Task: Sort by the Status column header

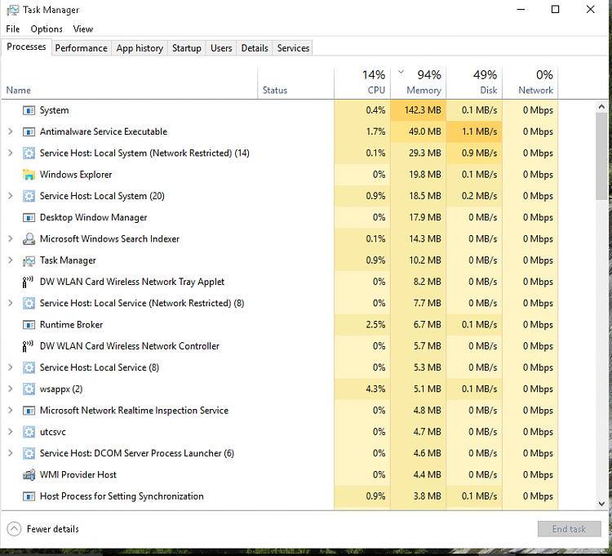Action: tap(296, 83)
